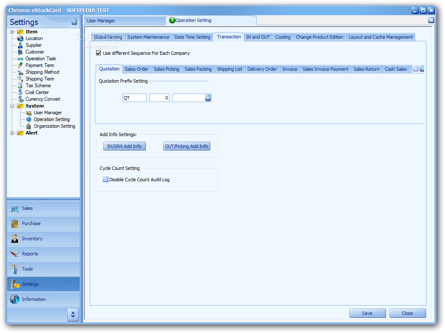Open Change Product Edition tab
Screen dimensions: 445x333
pos(319,37)
